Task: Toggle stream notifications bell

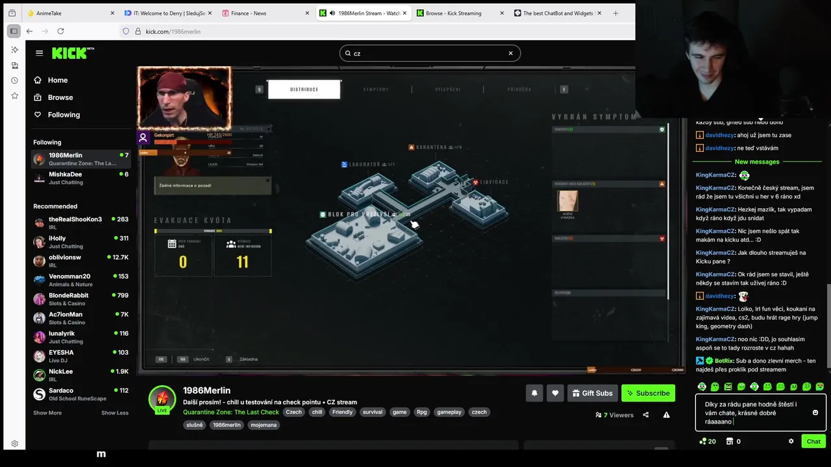Action: [x=534, y=393]
